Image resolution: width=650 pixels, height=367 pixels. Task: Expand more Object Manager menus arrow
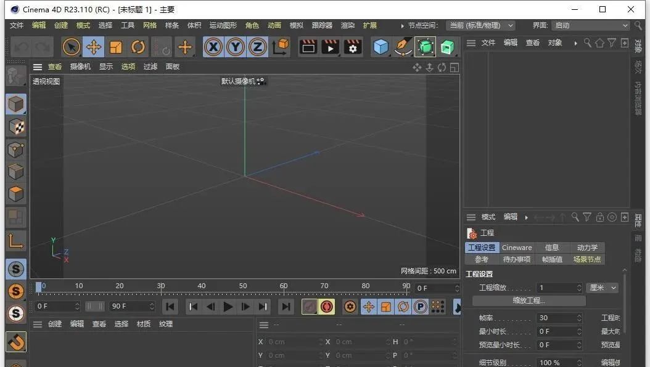pos(575,43)
